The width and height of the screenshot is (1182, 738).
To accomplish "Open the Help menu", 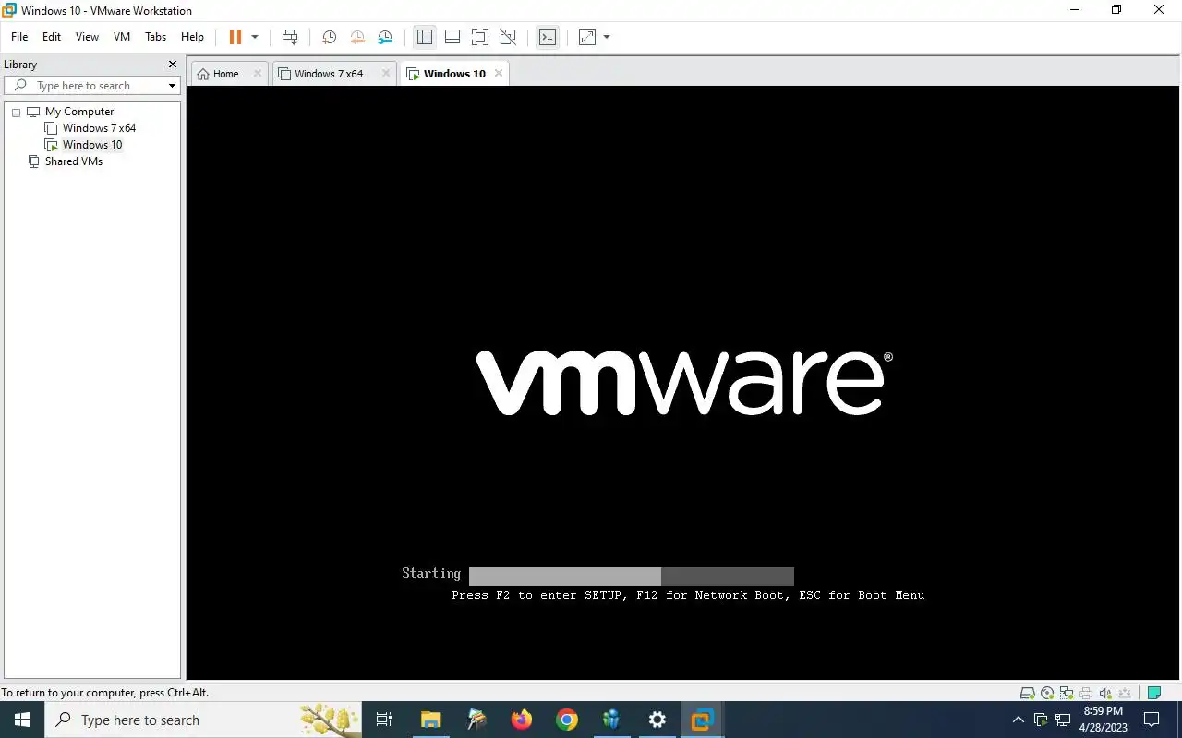I will 192,37.
